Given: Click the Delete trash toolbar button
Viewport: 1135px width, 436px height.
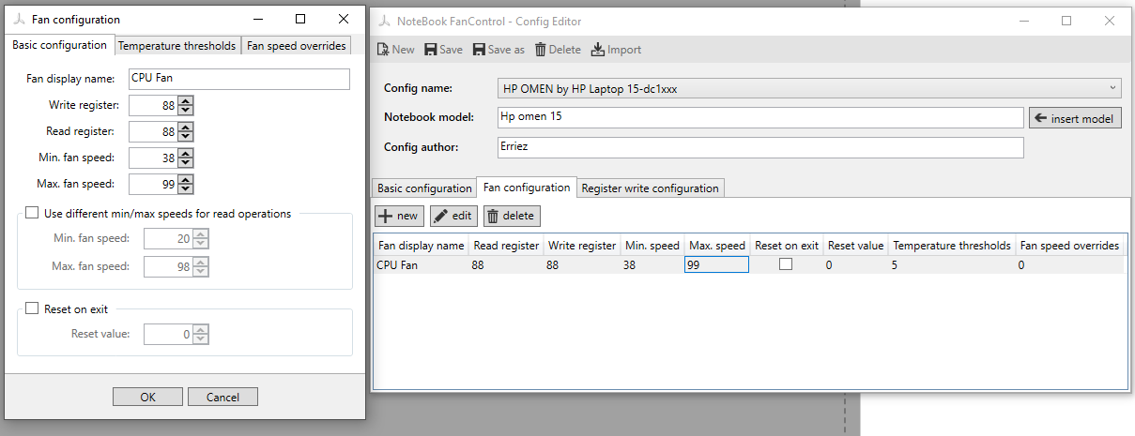Looking at the screenshot, I should tap(558, 50).
